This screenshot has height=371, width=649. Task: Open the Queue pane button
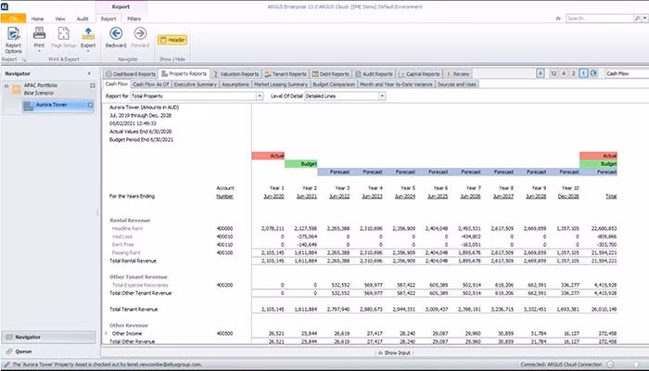pos(49,352)
